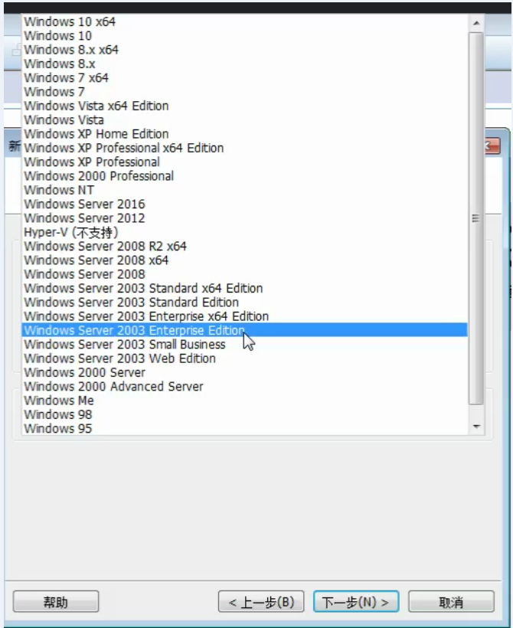This screenshot has height=628, width=513.
Task: Choose Windows 2000 Server
Action: (x=244, y=372)
